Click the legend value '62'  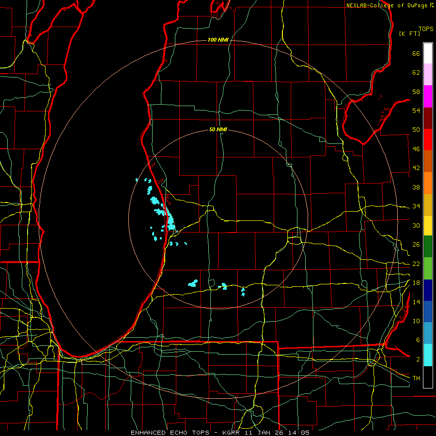416,73
